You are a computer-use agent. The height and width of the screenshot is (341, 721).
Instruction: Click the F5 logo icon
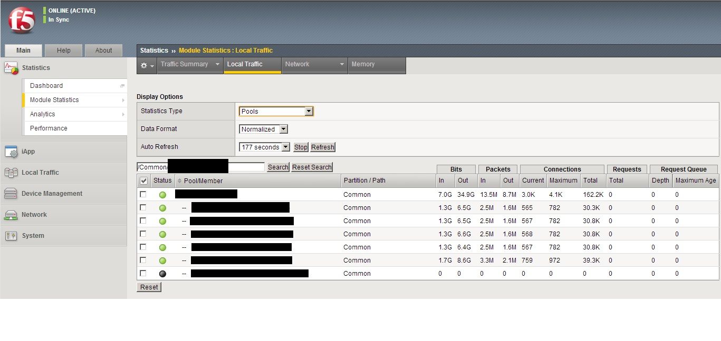22,21
